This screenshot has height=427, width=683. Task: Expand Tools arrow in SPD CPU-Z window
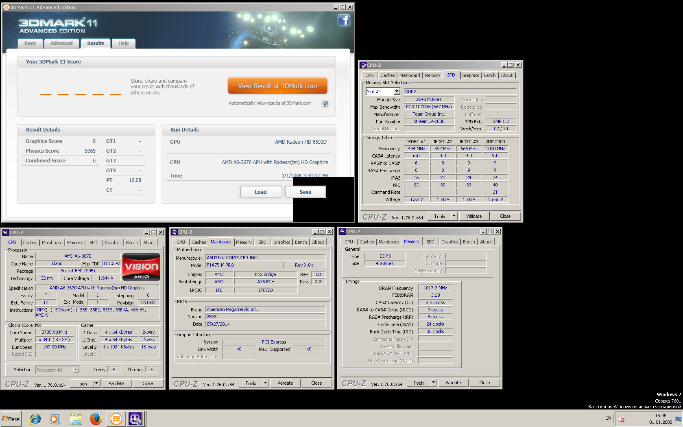454,216
